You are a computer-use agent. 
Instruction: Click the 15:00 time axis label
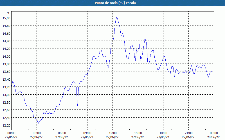coord(138,133)
